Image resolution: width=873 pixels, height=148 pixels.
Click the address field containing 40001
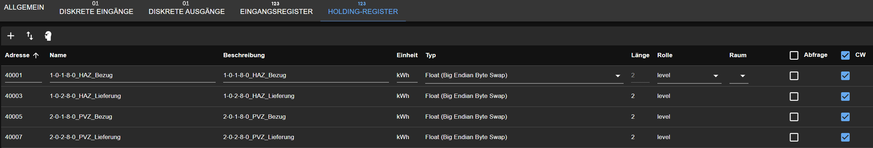coord(23,75)
